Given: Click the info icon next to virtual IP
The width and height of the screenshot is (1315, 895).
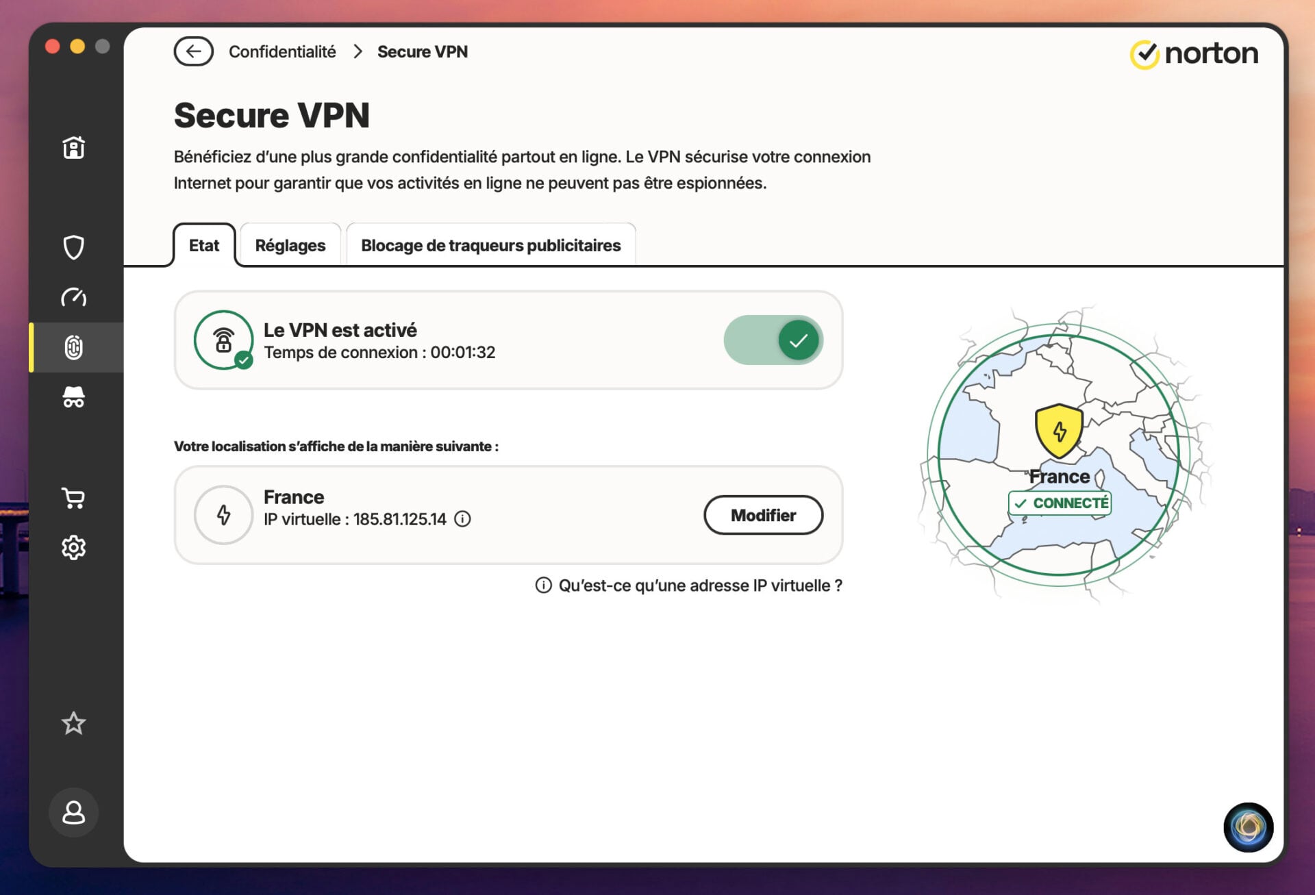Looking at the screenshot, I should 463,519.
